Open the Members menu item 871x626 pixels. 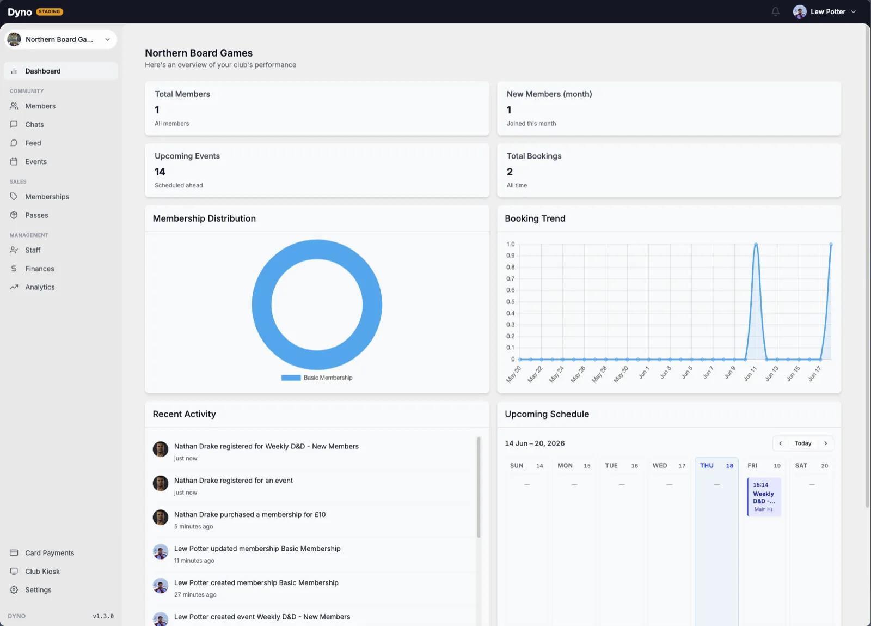(61, 106)
